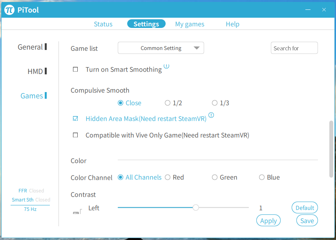Enable Turn on Smart Smoothing checkbox

pyautogui.click(x=75, y=69)
